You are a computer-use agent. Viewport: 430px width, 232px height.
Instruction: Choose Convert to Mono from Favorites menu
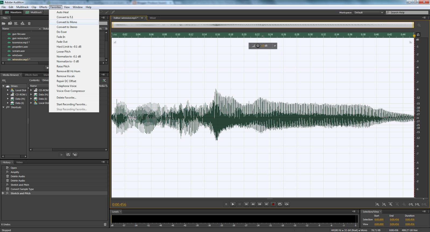click(x=74, y=22)
